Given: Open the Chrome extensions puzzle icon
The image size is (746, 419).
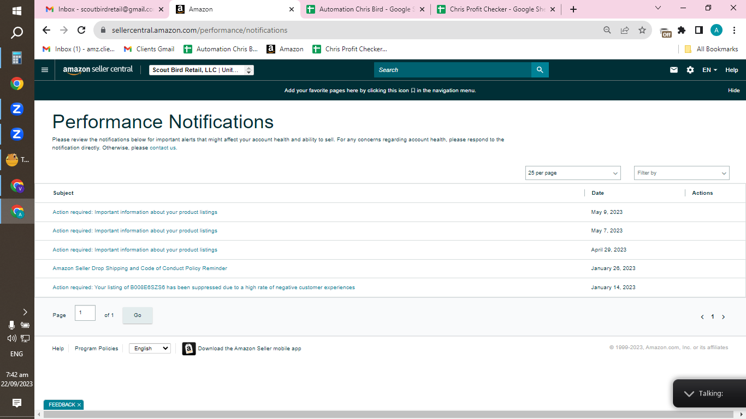Looking at the screenshot, I should pos(682,30).
